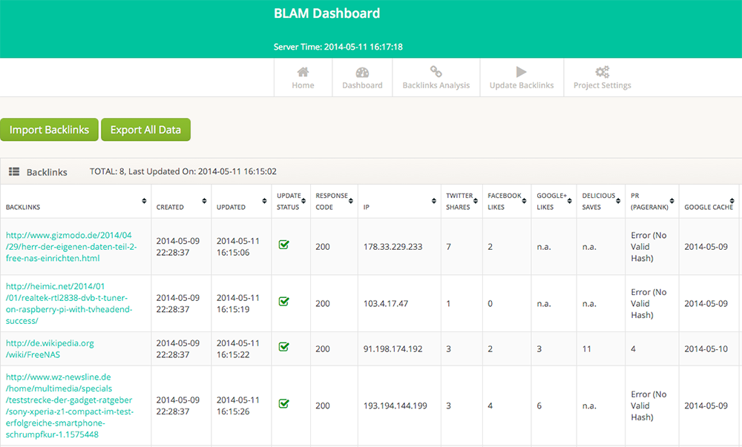This screenshot has width=742, height=447.
Task: Open the de.wikipedia.org FreeNAS link
Action: pos(50,348)
